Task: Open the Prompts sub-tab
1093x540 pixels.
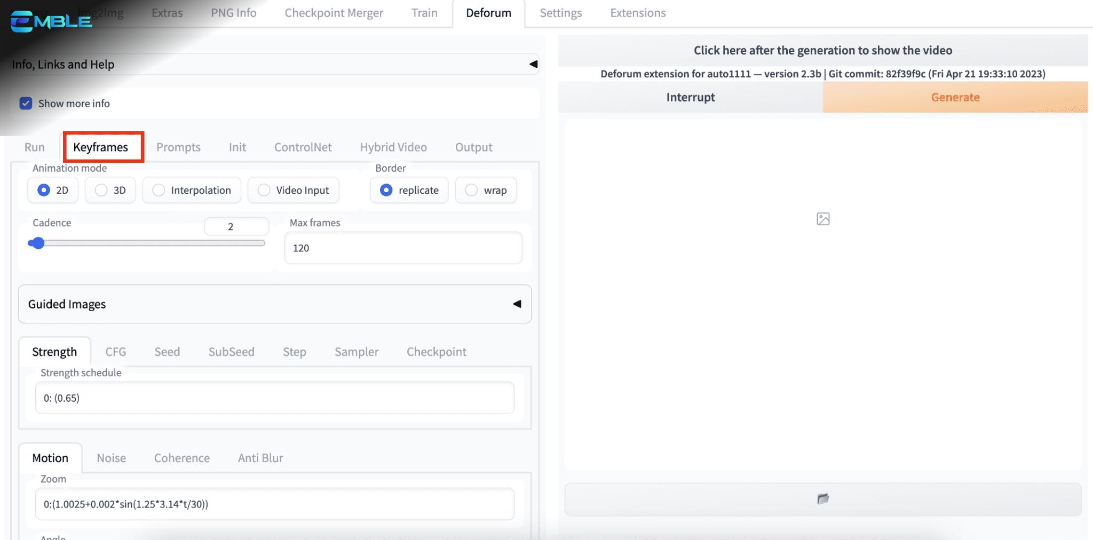Action: tap(178, 147)
